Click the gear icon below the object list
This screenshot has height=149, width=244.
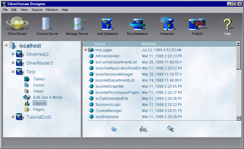(x=114, y=129)
